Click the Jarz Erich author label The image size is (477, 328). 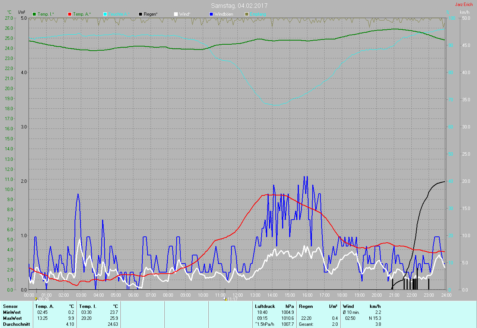pos(464,4)
